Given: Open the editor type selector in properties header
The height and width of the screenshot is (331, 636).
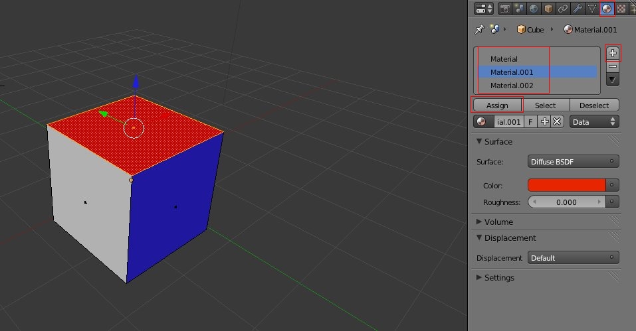Looking at the screenshot, I should pos(484,8).
